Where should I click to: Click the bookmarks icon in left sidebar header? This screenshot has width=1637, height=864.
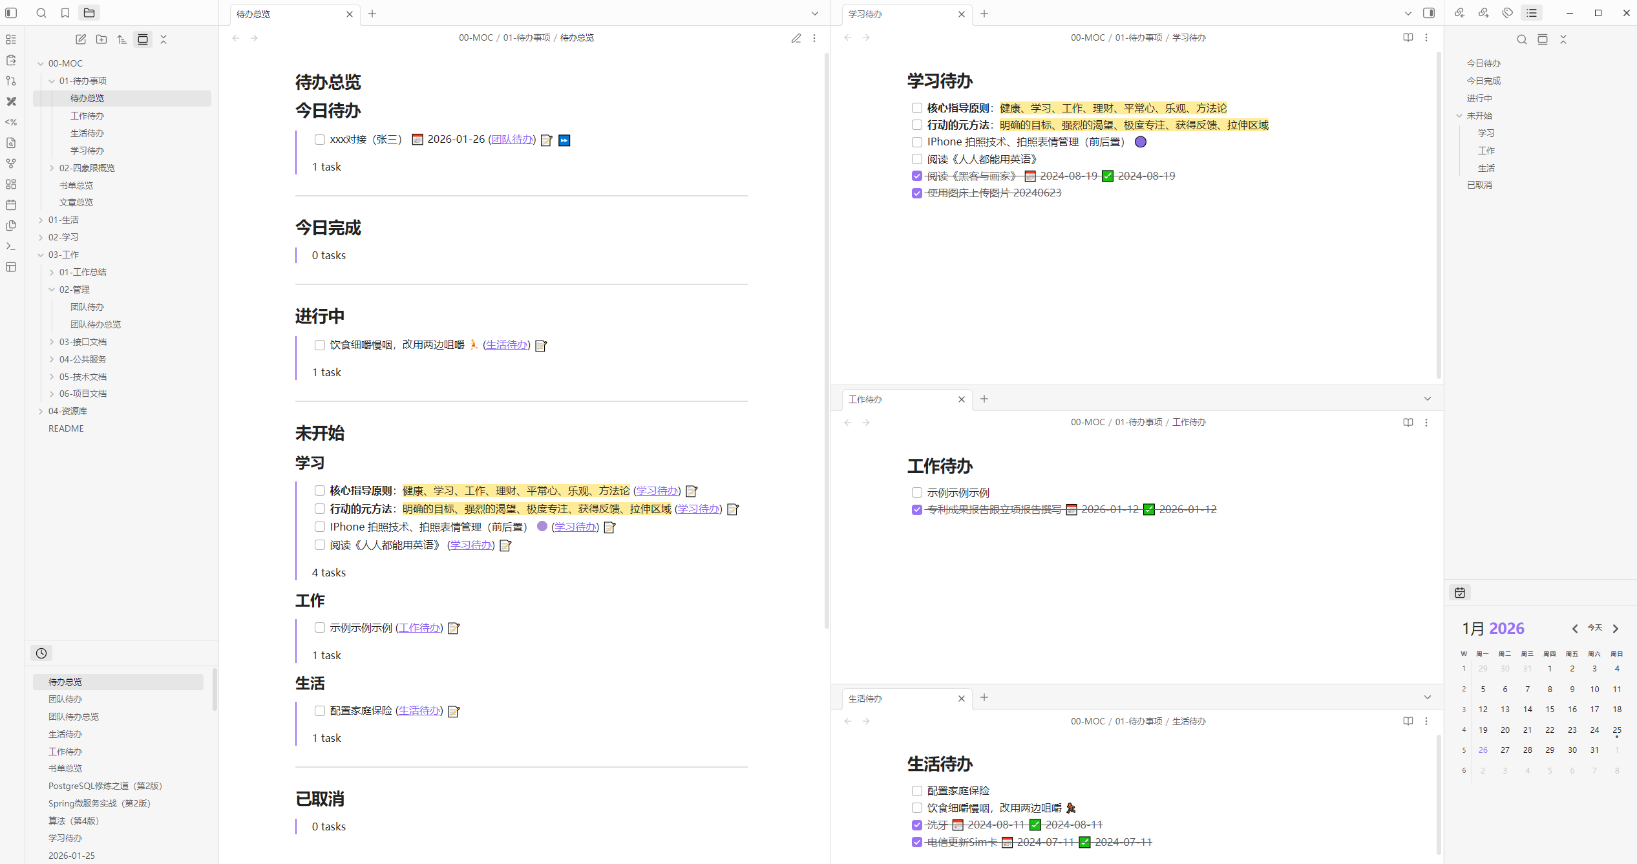click(x=65, y=13)
